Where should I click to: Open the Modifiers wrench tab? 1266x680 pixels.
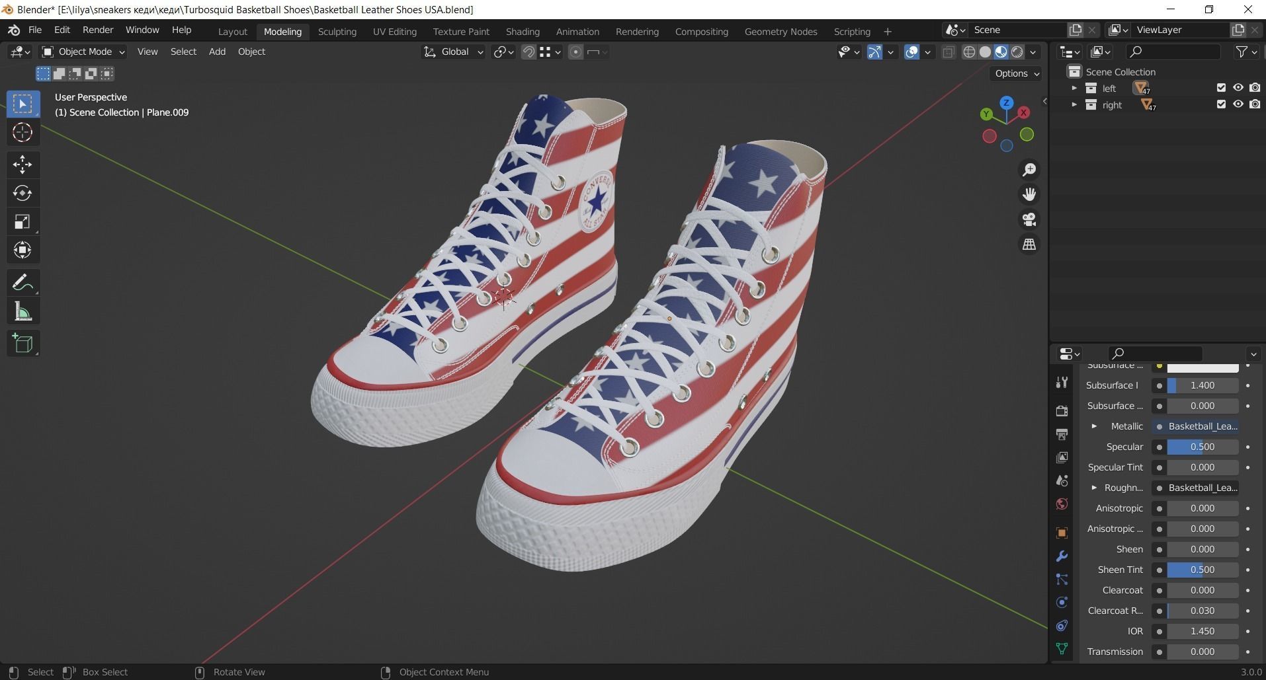[1062, 556]
